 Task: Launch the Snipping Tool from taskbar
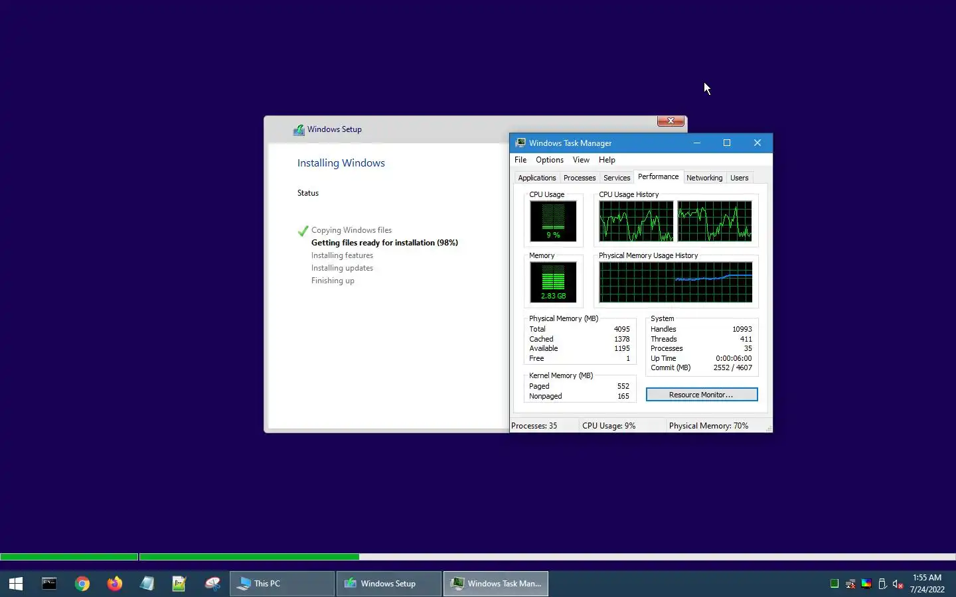pyautogui.click(x=212, y=584)
